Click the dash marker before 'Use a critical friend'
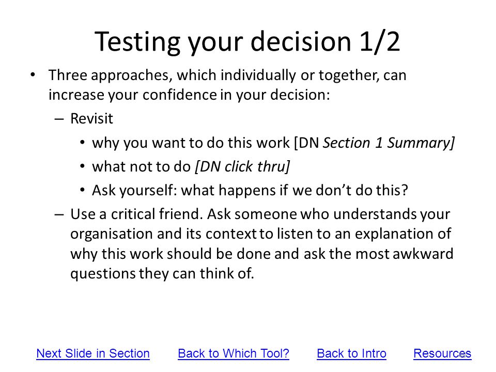The image size is (496, 372). (x=59, y=215)
